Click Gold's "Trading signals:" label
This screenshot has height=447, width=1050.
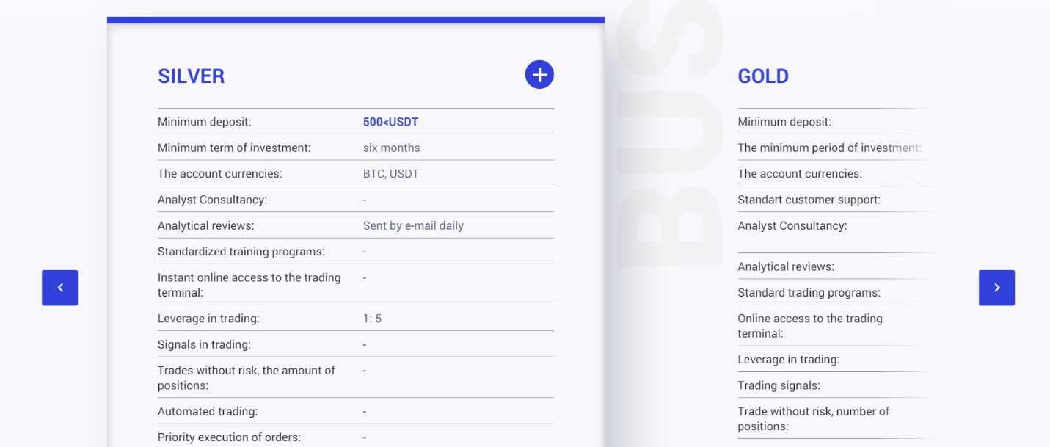pyautogui.click(x=779, y=385)
